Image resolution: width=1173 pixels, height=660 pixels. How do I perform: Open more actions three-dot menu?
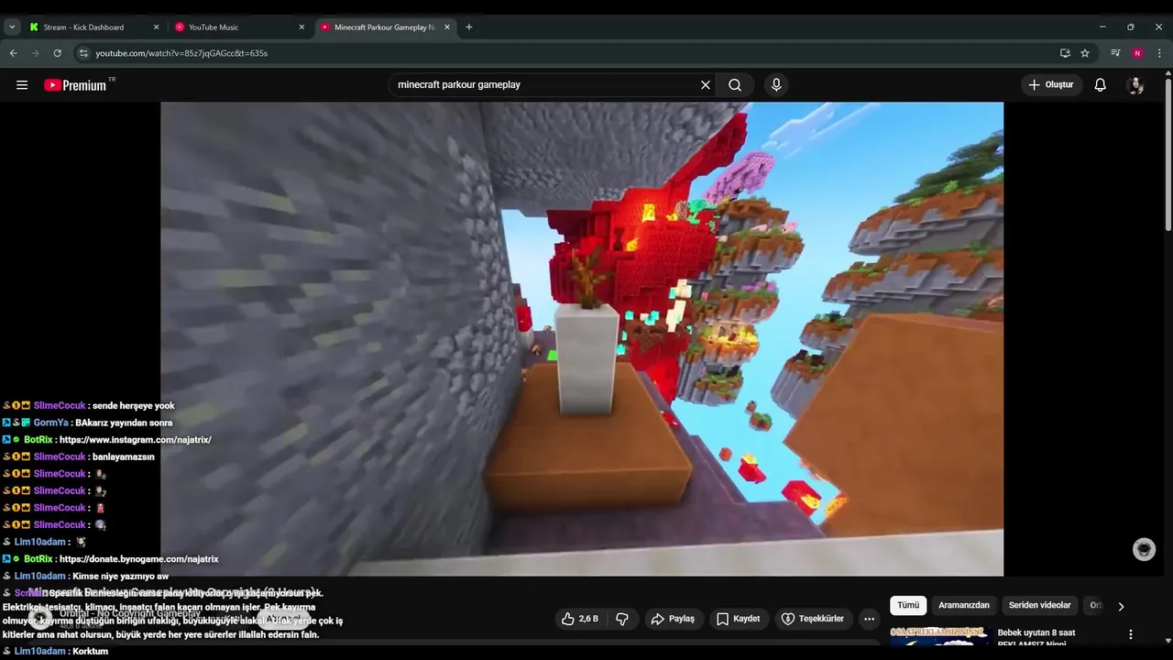pos(870,619)
